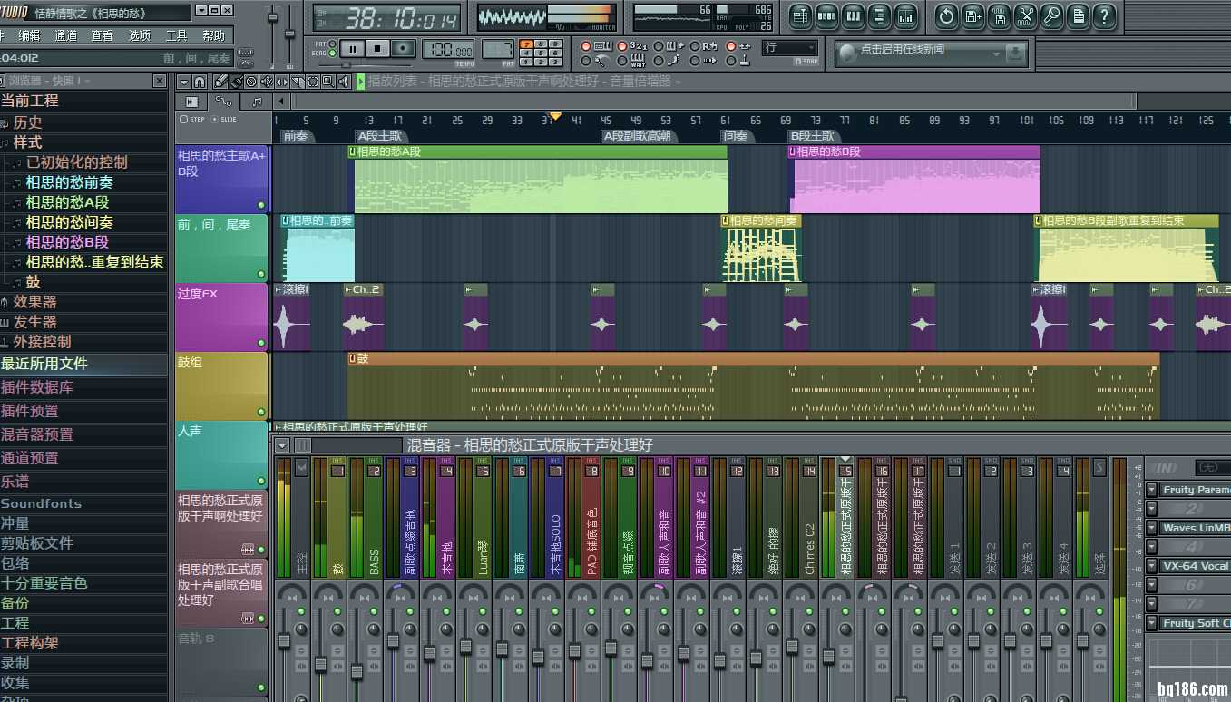Click the undo history icon in the top toolbar
Viewport: 1231px width, 702px height.
pos(946,15)
